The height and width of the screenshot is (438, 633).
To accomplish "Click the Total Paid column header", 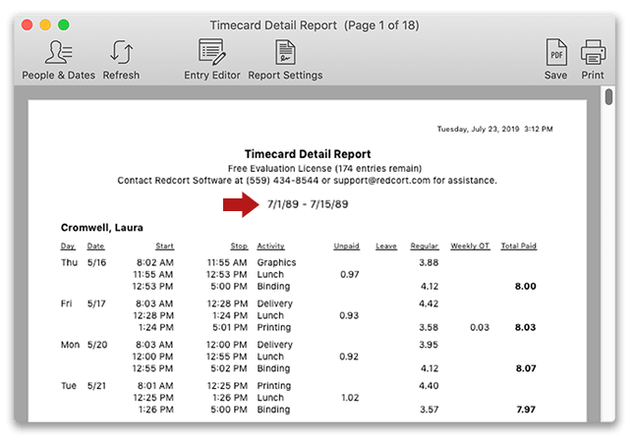I will click(519, 246).
